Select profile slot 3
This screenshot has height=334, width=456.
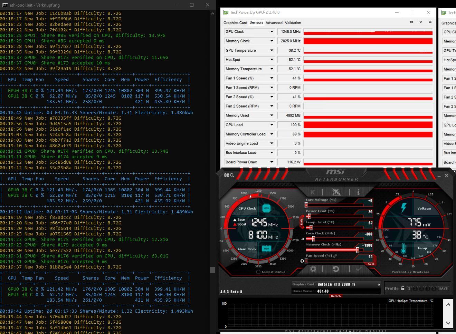421,289
